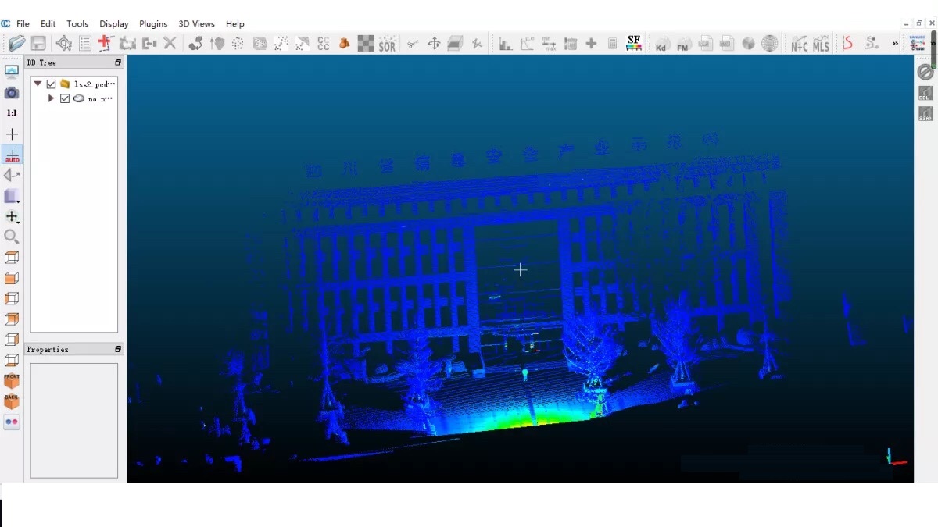
Task: Click the Clone CC CC icon
Action: [x=323, y=44]
